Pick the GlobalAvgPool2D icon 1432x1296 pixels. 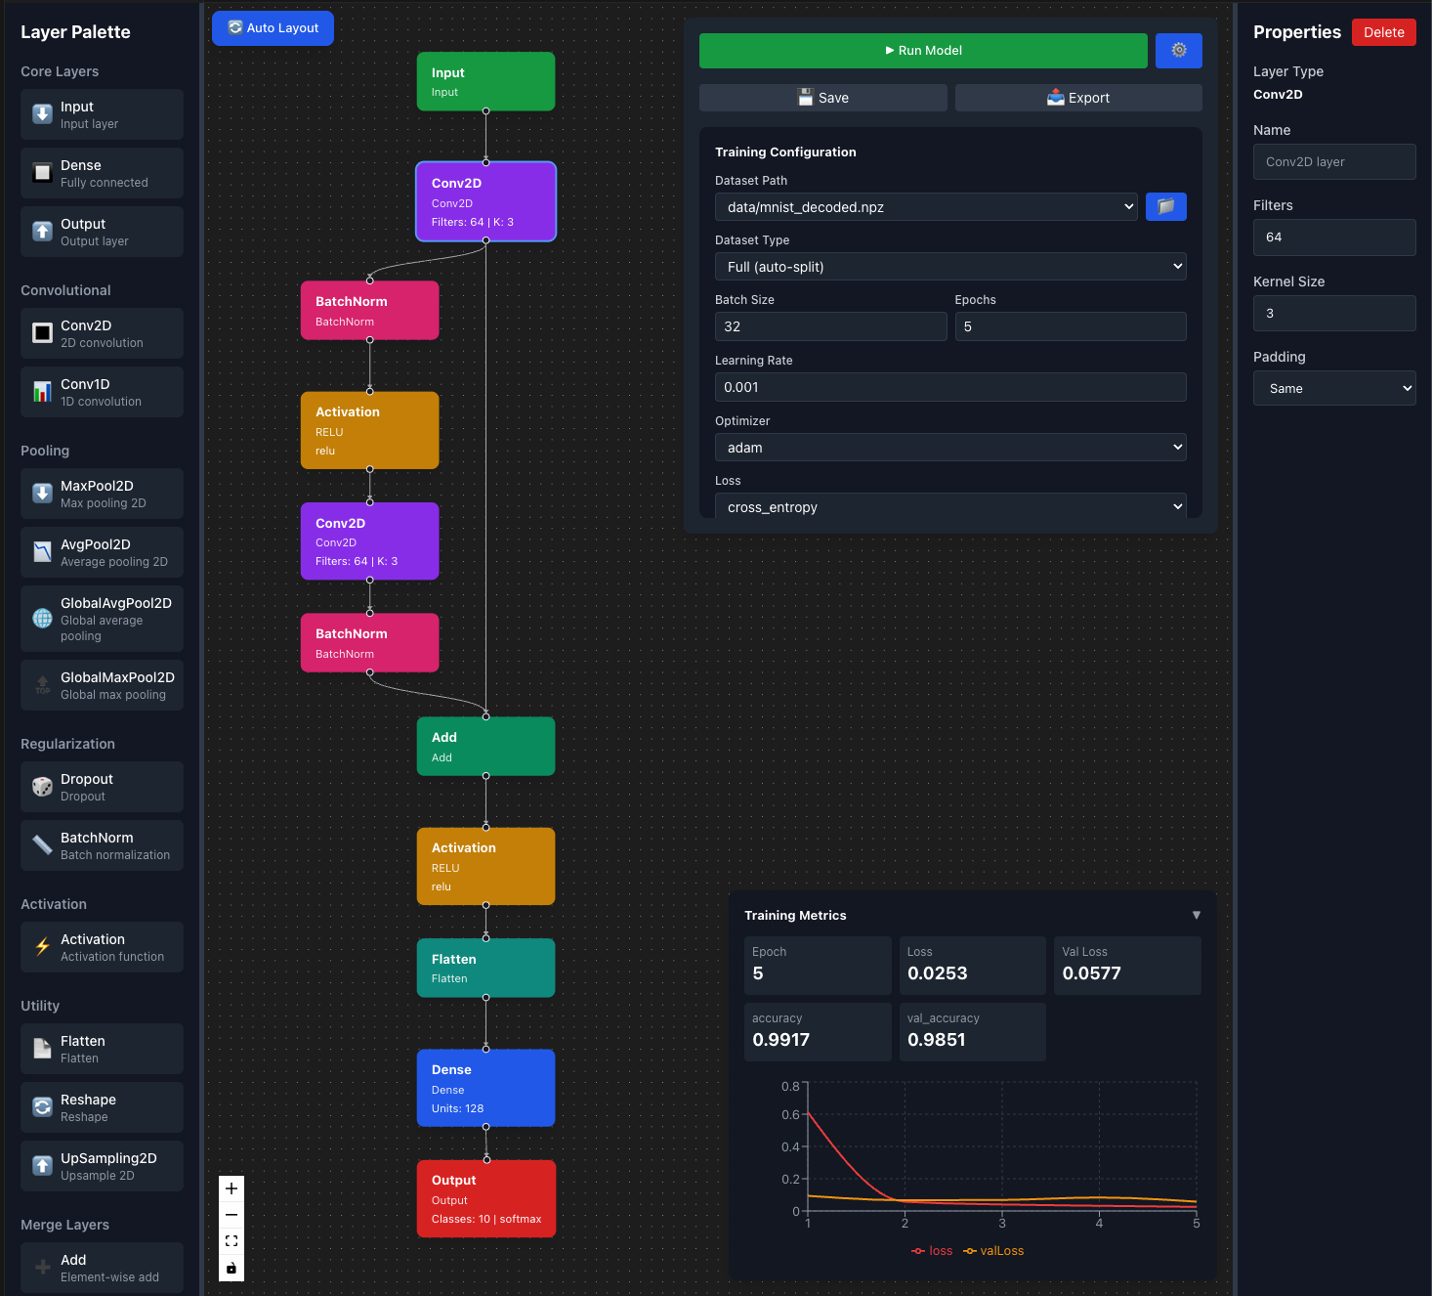pyautogui.click(x=41, y=618)
